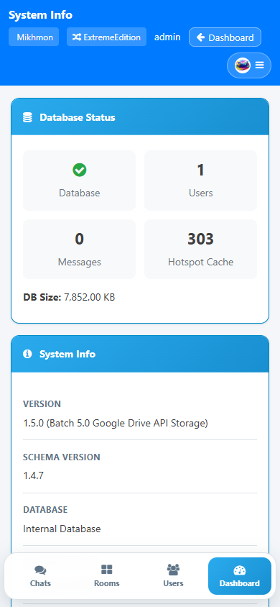This screenshot has height=607, width=280.
Task: Click the Database status card
Action: 80,181
